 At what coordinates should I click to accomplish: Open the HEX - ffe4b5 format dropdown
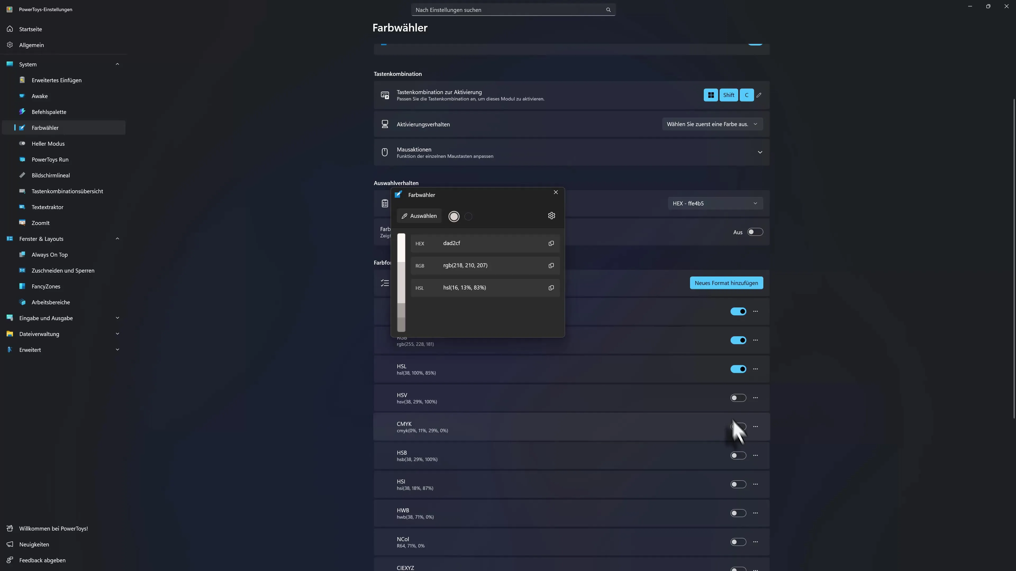point(715,203)
